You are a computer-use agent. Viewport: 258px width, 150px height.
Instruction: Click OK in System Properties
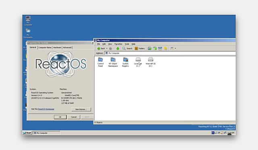point(60,117)
